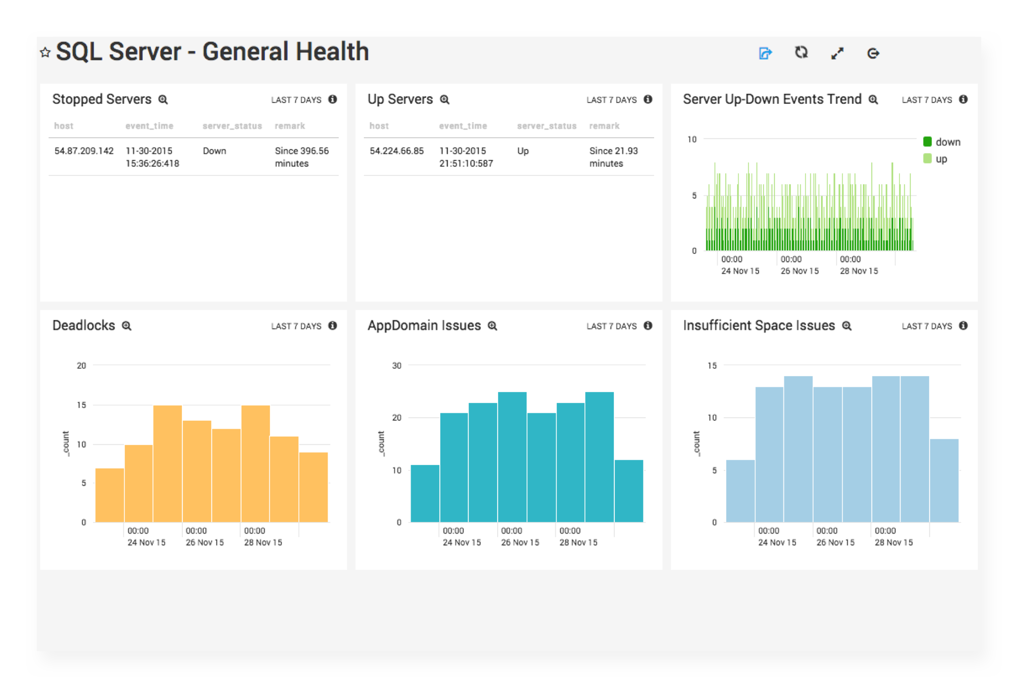Viewport: 1018px width, 688px height.
Task: Click the Stopped Servers panel title
Action: 102,99
